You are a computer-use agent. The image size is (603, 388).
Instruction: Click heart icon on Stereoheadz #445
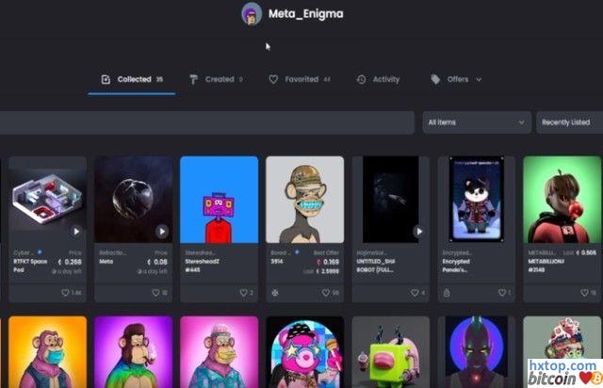(x=240, y=293)
